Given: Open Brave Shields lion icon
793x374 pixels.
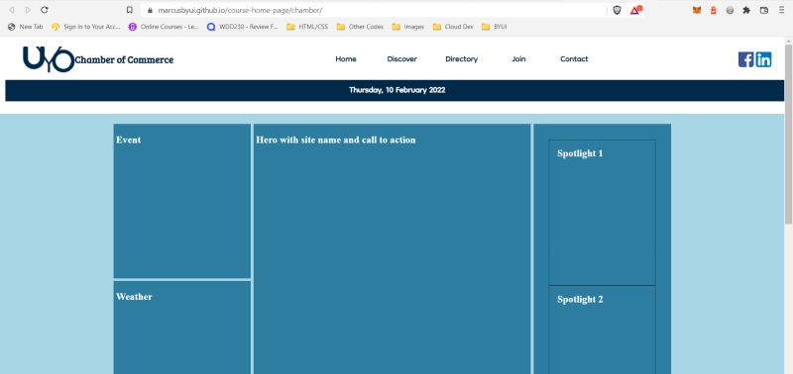Looking at the screenshot, I should coord(617,10).
